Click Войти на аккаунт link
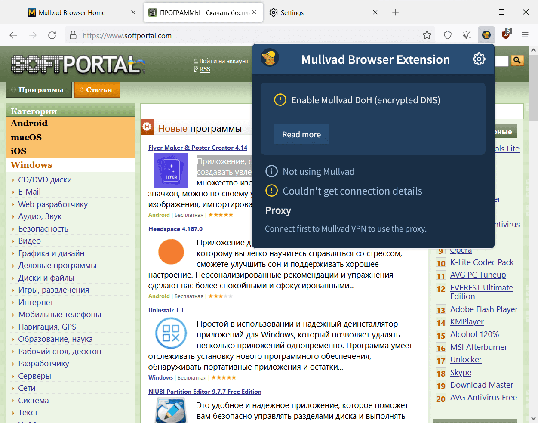Screen dimensions: 538x423 pyautogui.click(x=224, y=61)
